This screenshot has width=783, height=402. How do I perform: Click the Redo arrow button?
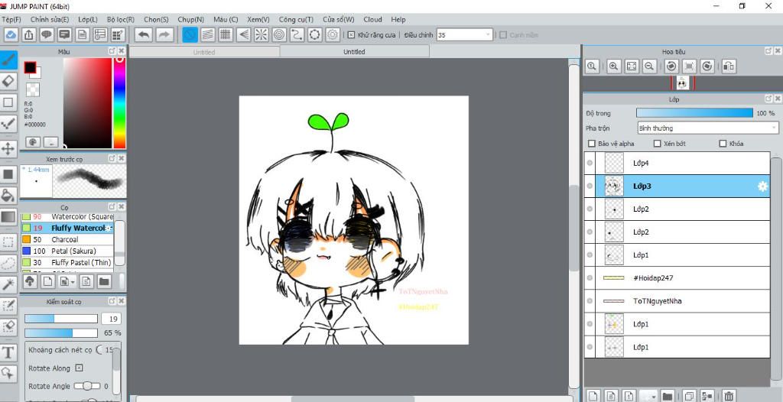164,34
